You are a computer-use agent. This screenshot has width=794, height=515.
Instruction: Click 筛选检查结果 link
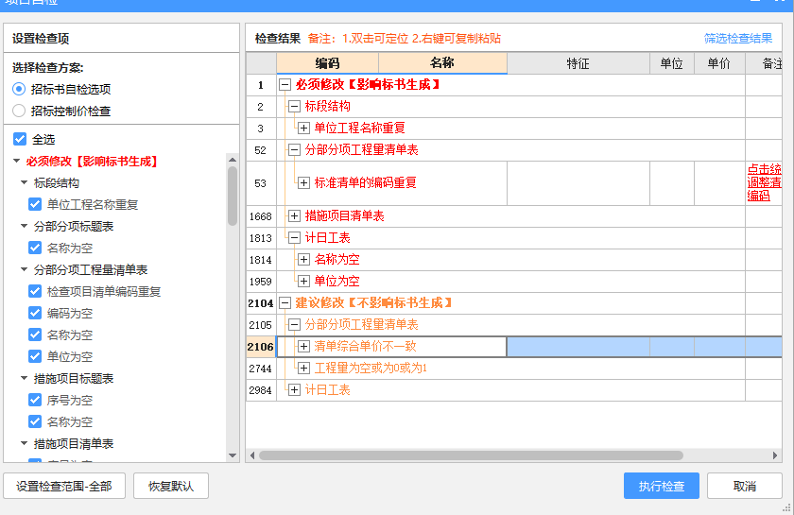tap(738, 39)
